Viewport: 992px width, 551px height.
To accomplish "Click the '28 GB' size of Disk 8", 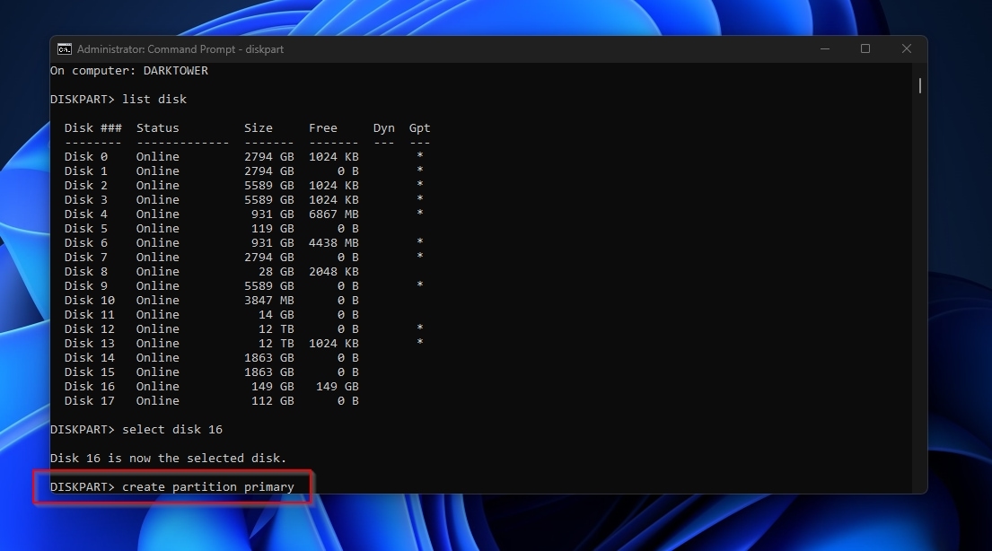I will pos(276,271).
